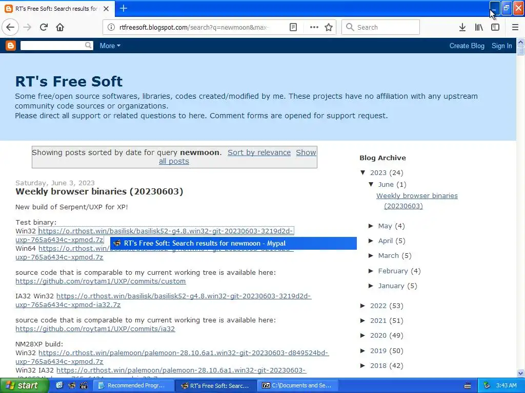Collapse the June archive month
This screenshot has height=393, width=525.
371,184
